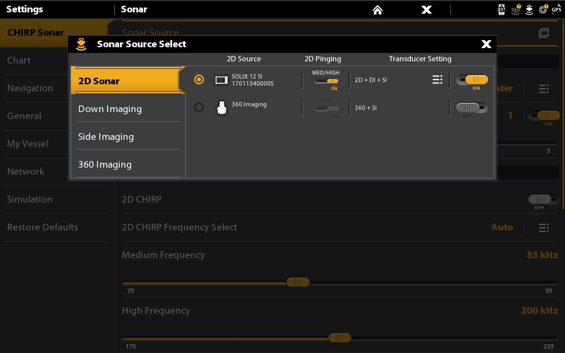This screenshot has width=565, height=353.
Task: Enable the 360 + SI transducer switch
Action: [472, 108]
